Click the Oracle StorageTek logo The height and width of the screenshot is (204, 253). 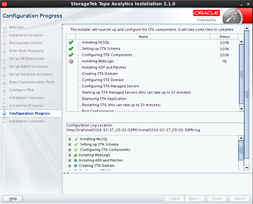click(x=207, y=15)
